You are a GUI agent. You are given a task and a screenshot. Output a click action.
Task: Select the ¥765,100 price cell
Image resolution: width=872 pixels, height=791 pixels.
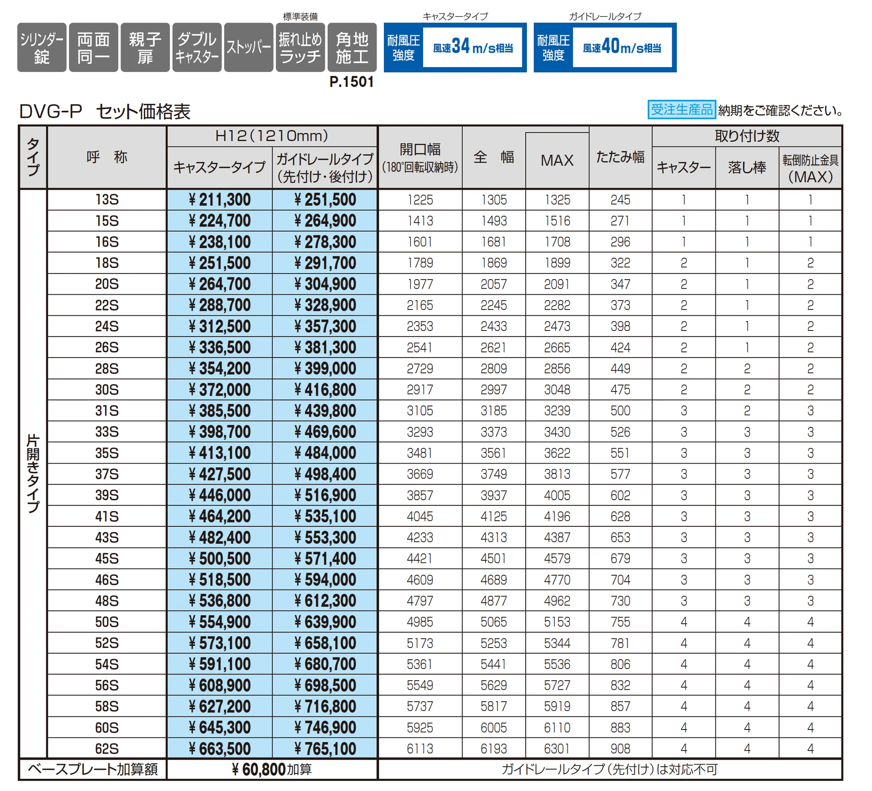325,749
